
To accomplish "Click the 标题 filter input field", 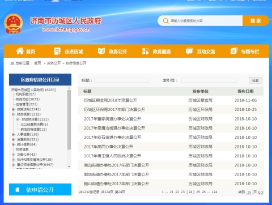I will coord(122,80).
